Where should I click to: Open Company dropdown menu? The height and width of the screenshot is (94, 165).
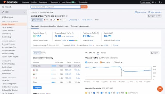pyautogui.click(x=55, y=2)
